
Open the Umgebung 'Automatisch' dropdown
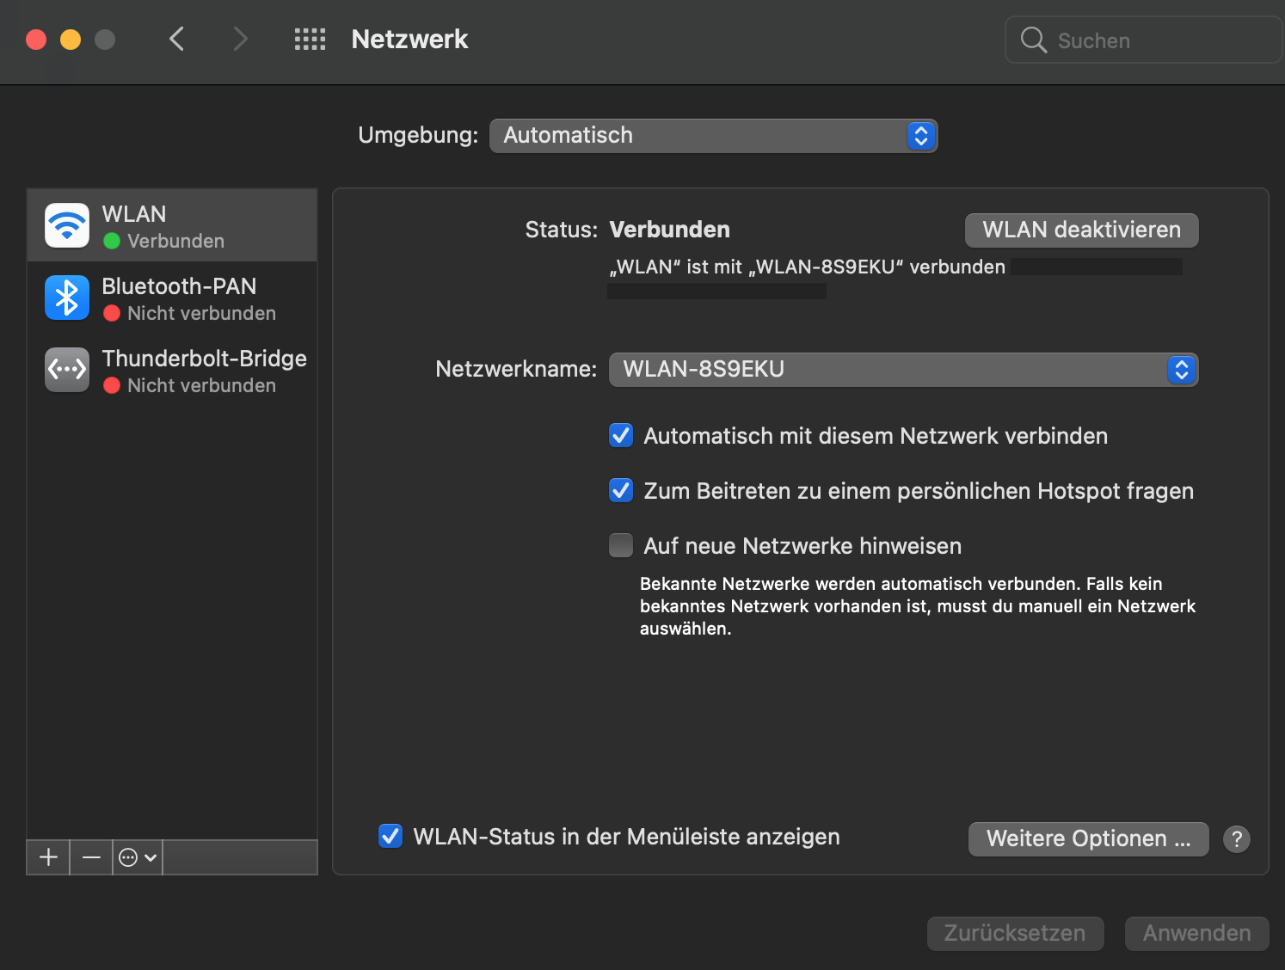point(713,136)
